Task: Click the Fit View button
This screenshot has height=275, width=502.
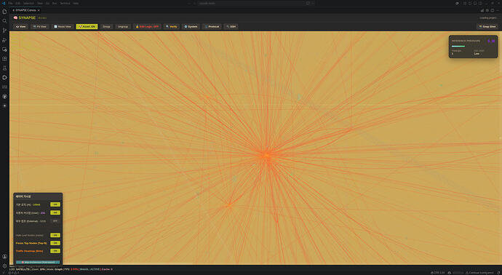Action: tap(40, 27)
